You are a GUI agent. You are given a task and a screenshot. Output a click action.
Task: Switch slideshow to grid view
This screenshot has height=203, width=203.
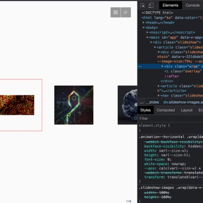pyautogui.click(x=116, y=12)
